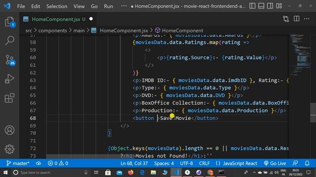Click 'BoxOffice Collection:-' text on line 66
The image size is (316, 177).
pos(175,103)
